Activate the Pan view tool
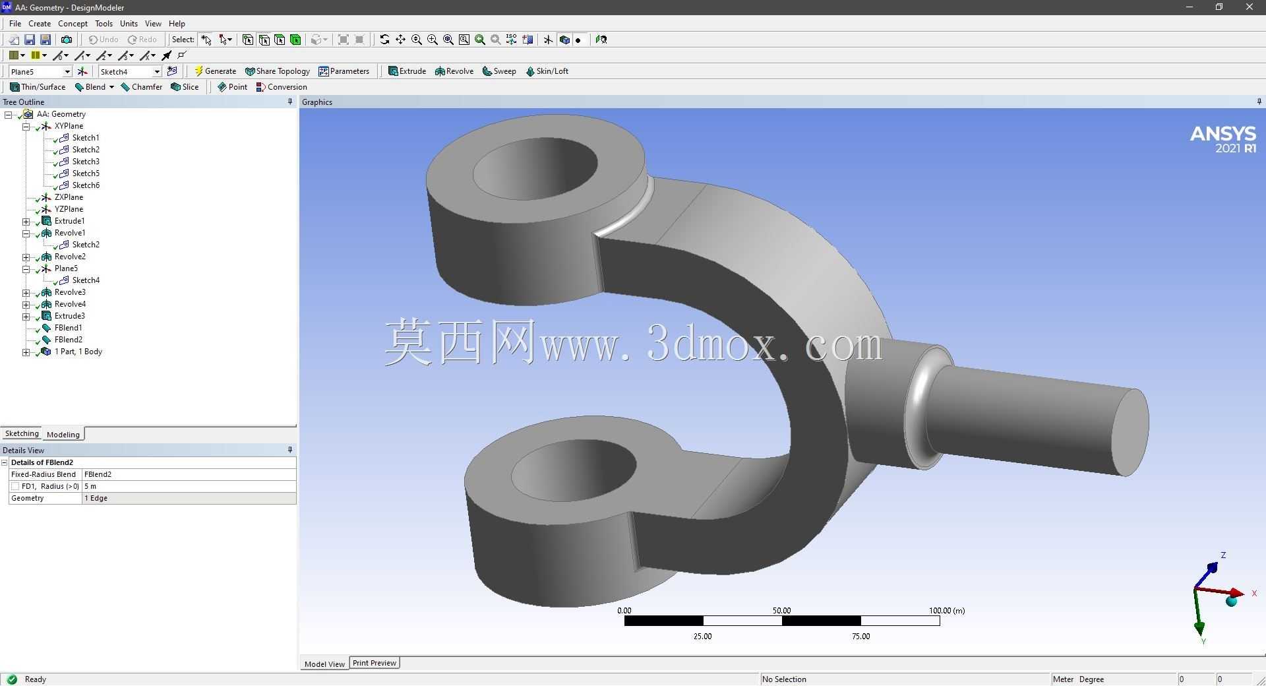1266x686 pixels. click(x=400, y=40)
